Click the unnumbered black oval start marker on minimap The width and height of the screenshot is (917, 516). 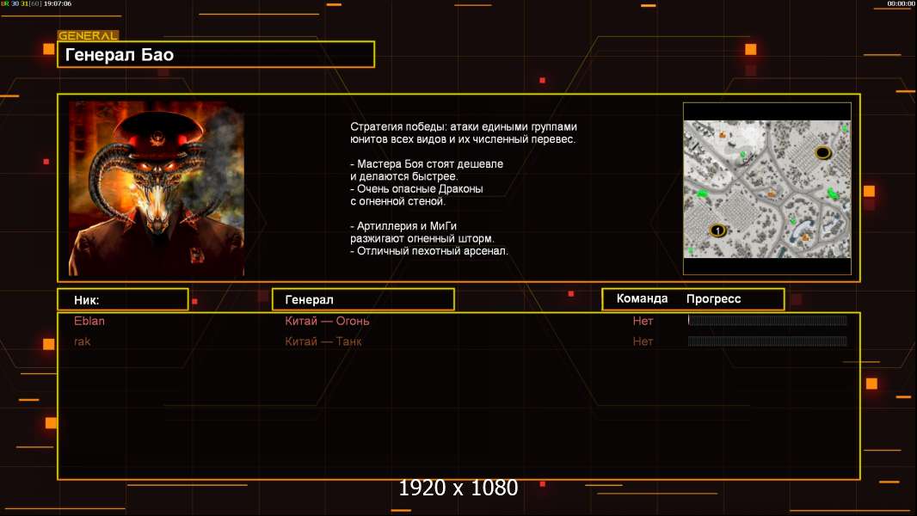click(823, 153)
